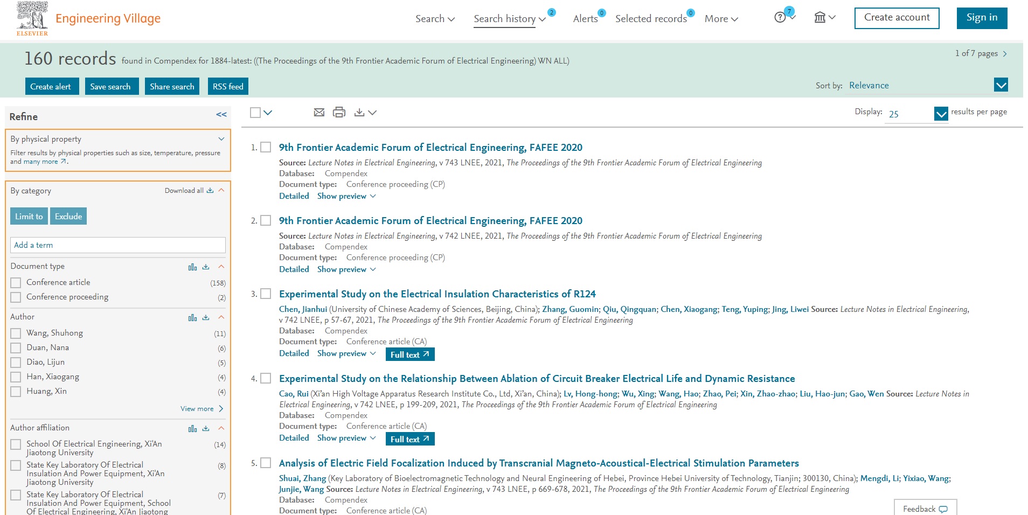The width and height of the screenshot is (1028, 515).
Task: Open Feedback chat icon button
Action: pyautogui.click(x=925, y=509)
